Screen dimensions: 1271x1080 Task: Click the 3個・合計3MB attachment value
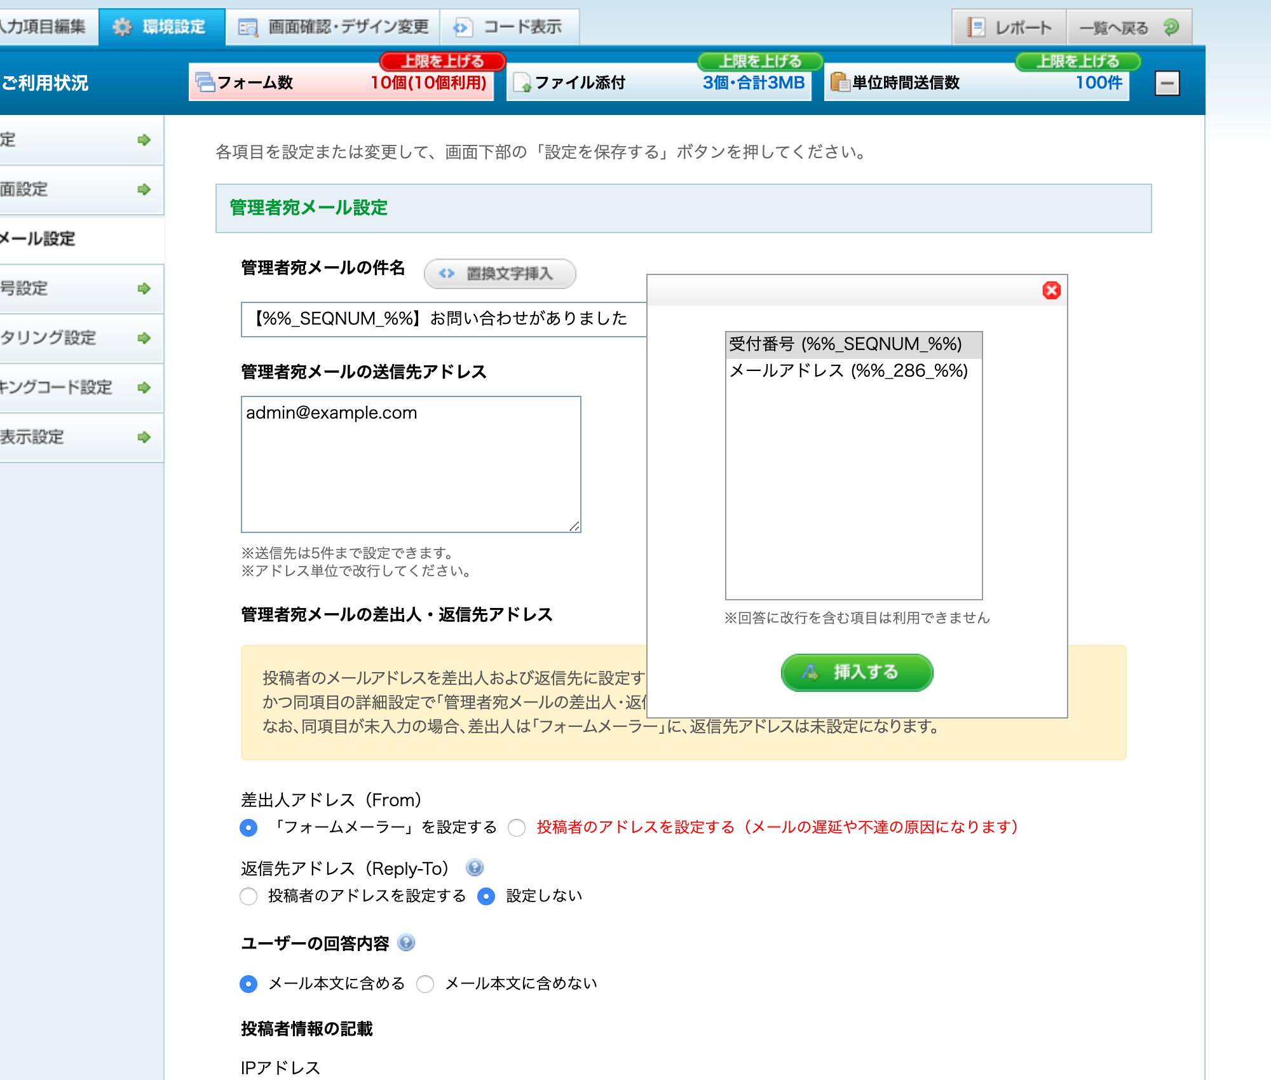coord(754,83)
